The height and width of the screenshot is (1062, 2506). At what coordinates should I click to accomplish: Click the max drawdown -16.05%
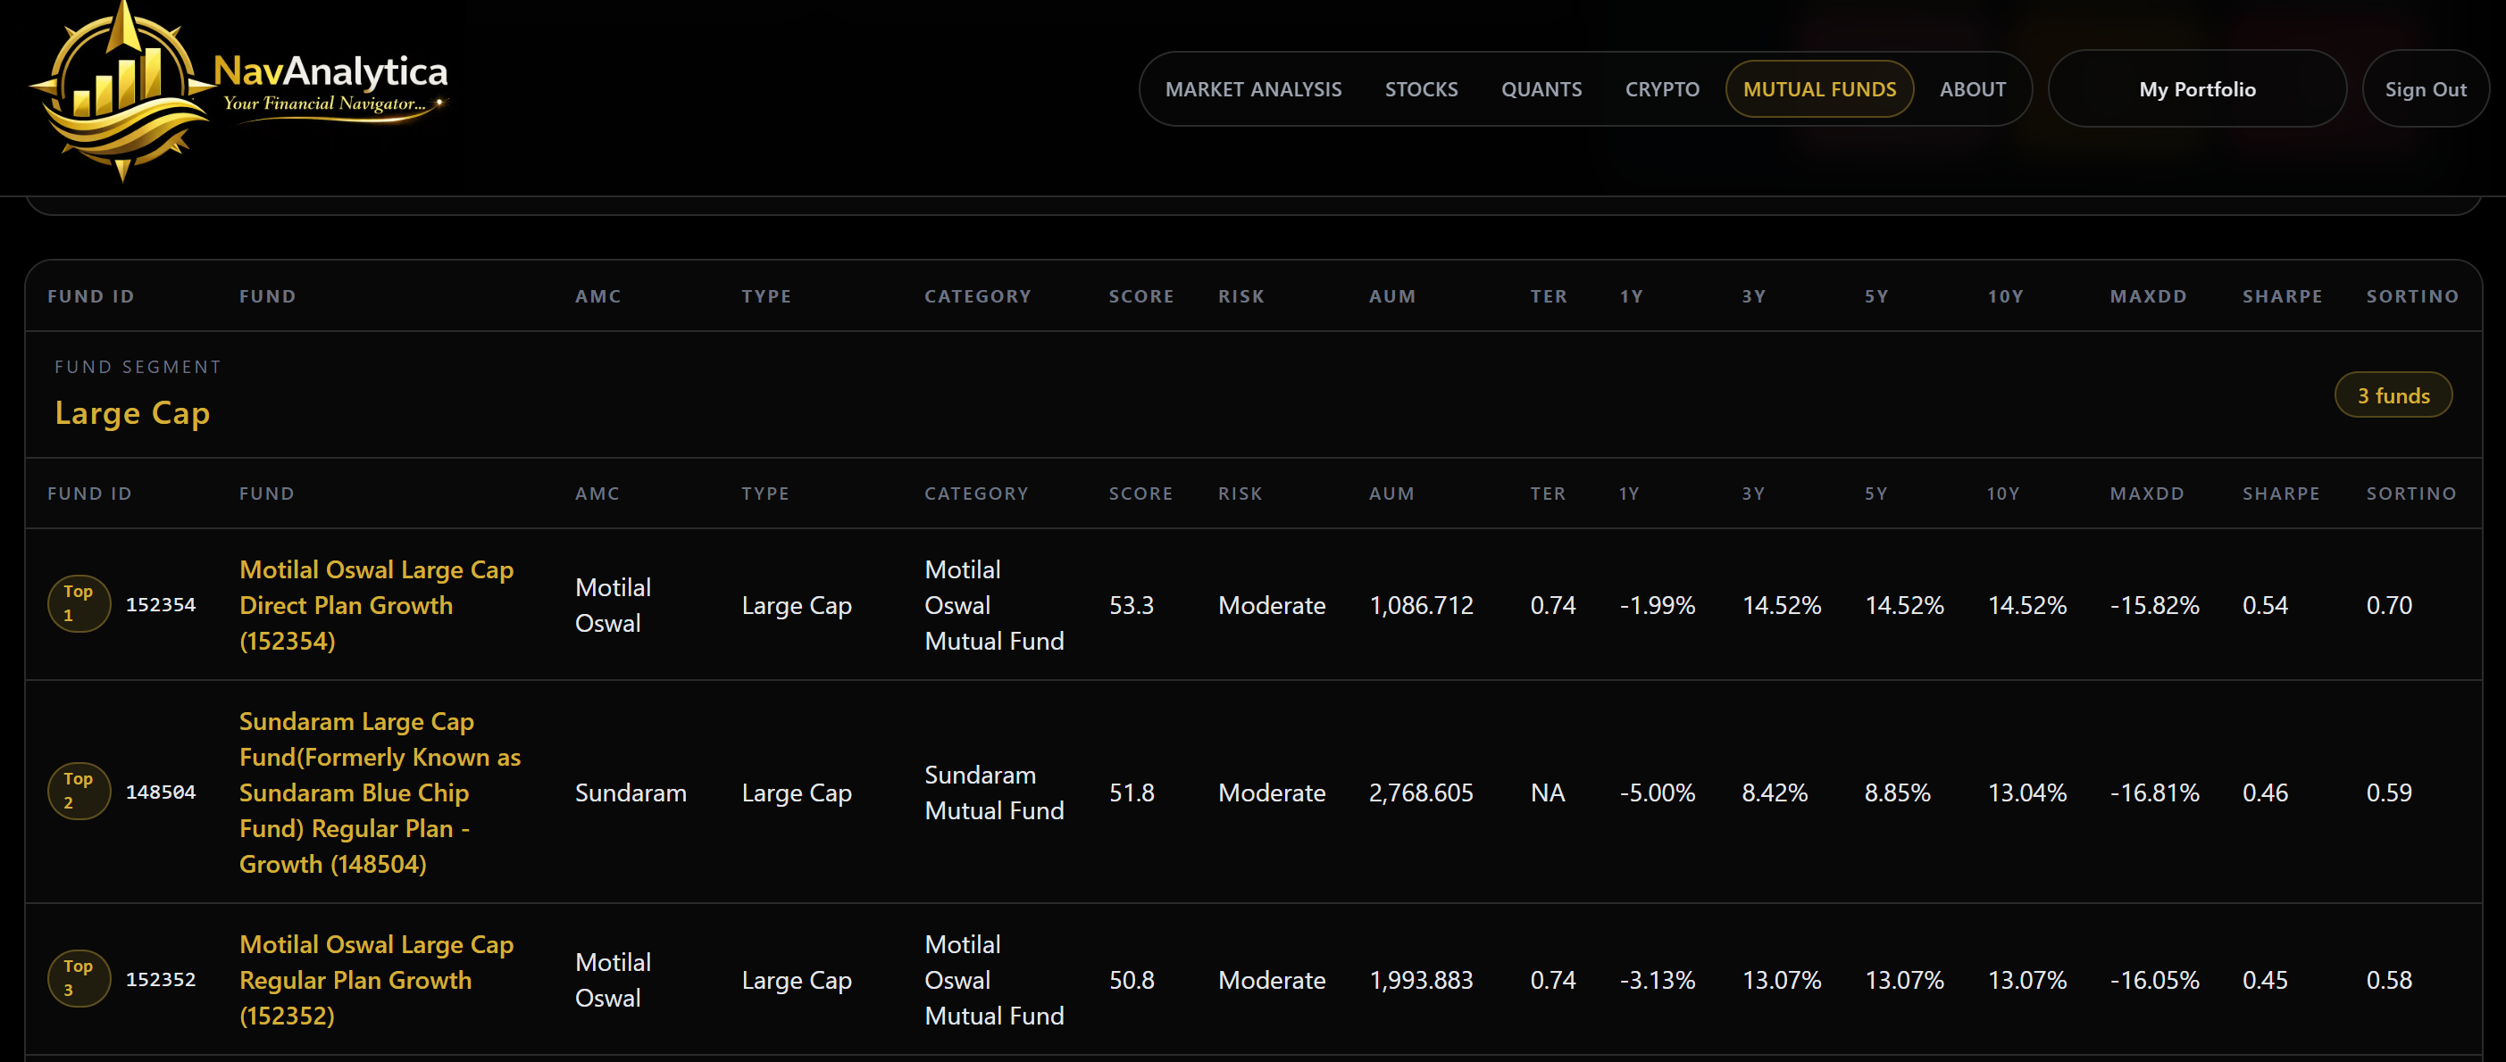pyautogui.click(x=2155, y=979)
